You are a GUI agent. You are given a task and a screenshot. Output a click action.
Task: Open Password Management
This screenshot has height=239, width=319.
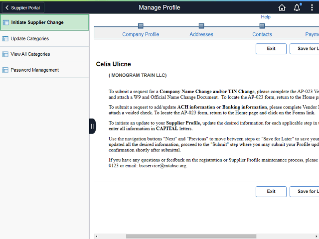pyautogui.click(x=44, y=70)
